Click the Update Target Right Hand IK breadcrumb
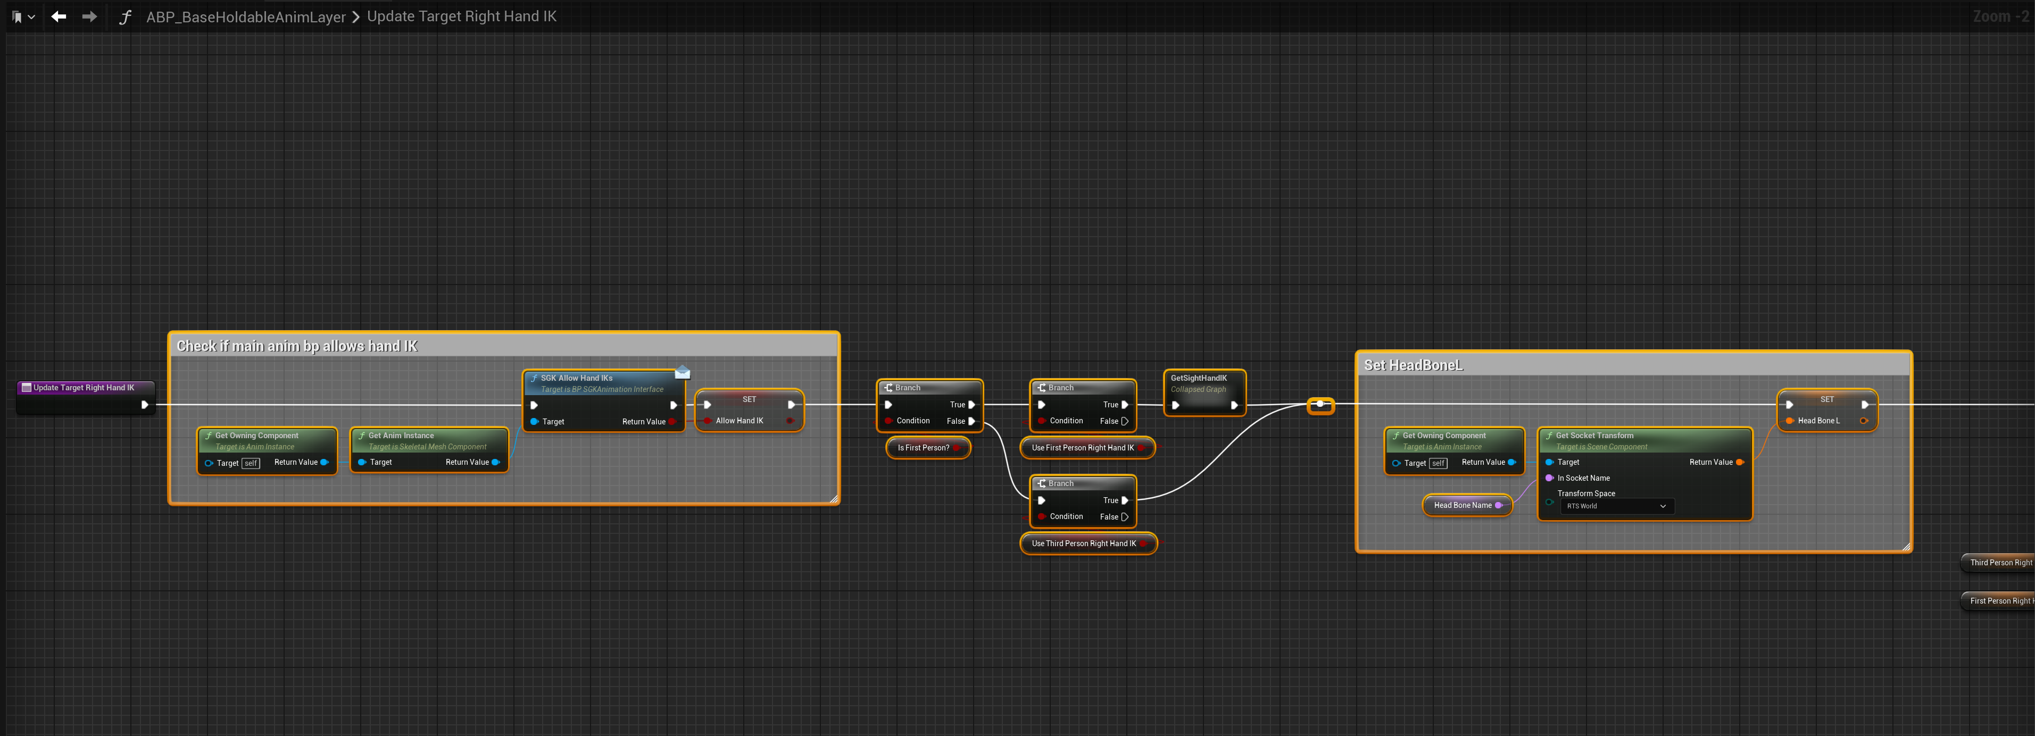The image size is (2035, 736). [461, 16]
